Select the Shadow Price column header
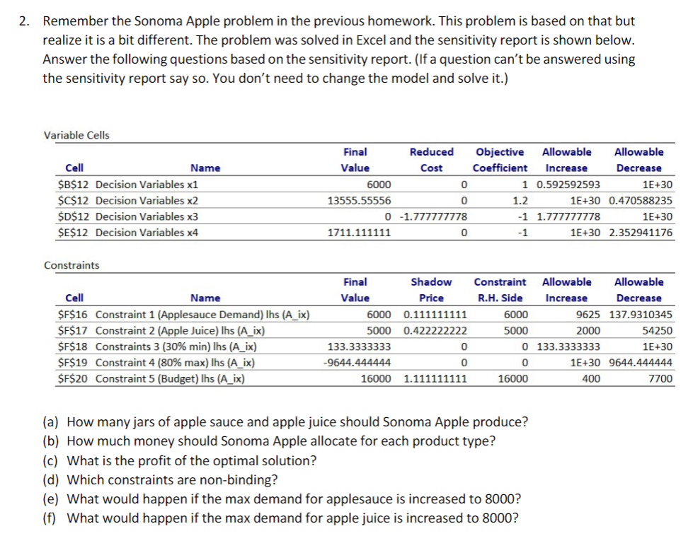 tap(432, 289)
